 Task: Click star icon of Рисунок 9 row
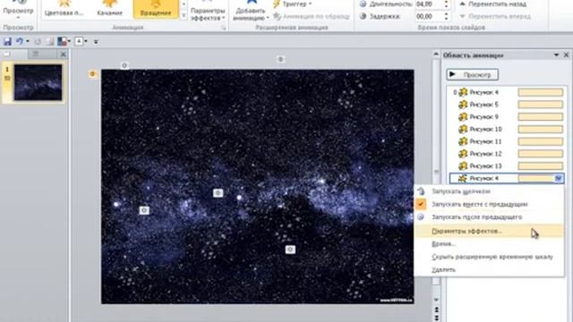pyautogui.click(x=463, y=117)
